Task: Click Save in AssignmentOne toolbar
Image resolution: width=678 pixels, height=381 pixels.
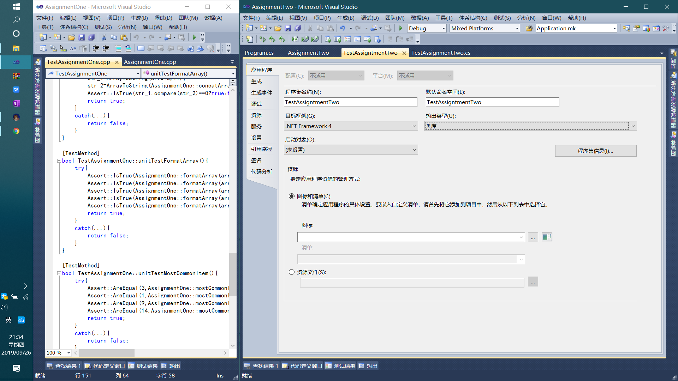Action: pyautogui.click(x=82, y=37)
